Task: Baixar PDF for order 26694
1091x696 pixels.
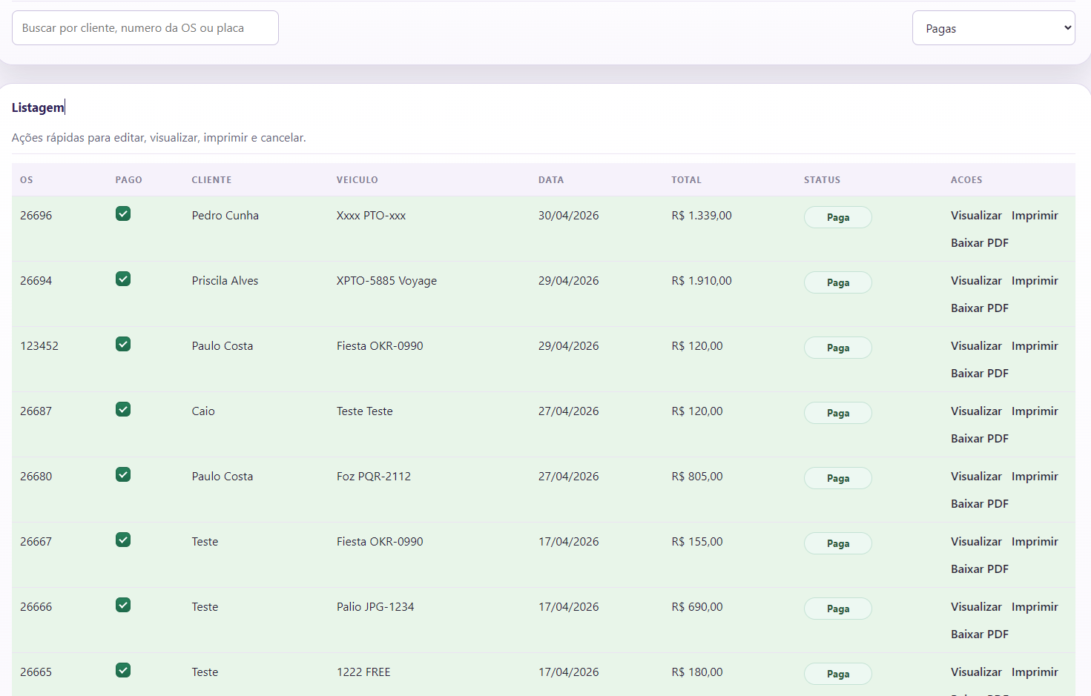Action: 980,308
